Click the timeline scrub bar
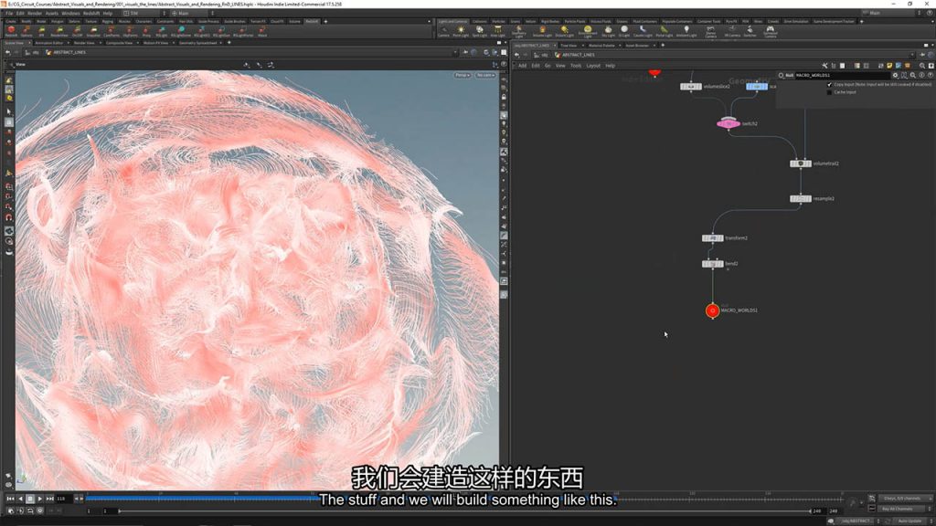 coord(465,496)
